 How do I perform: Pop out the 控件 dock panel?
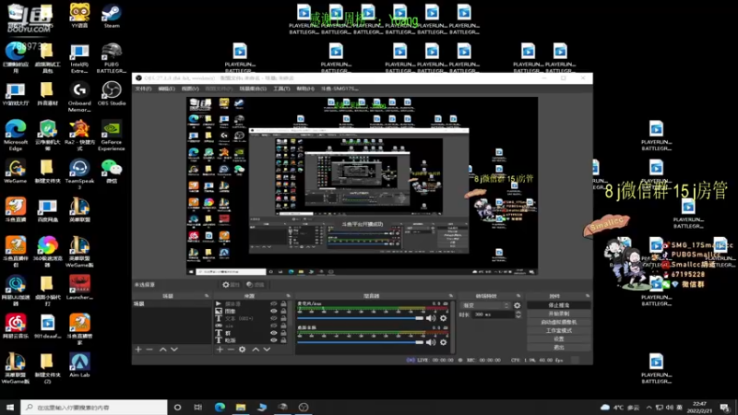(587, 296)
